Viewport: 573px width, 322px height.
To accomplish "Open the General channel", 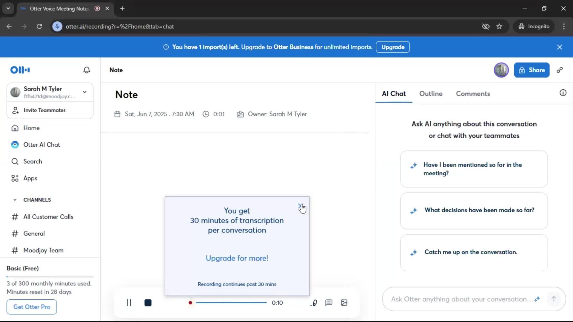I will coord(34,233).
